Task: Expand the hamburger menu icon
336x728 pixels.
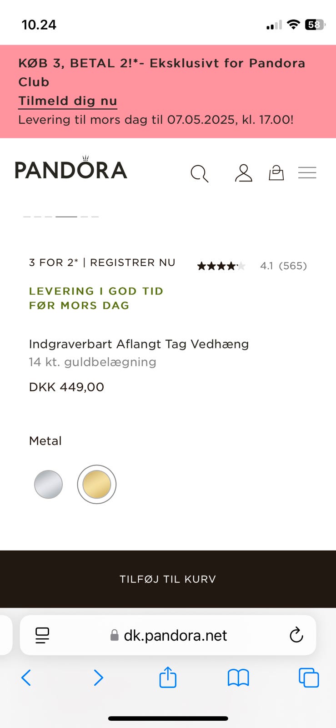Action: (x=307, y=172)
